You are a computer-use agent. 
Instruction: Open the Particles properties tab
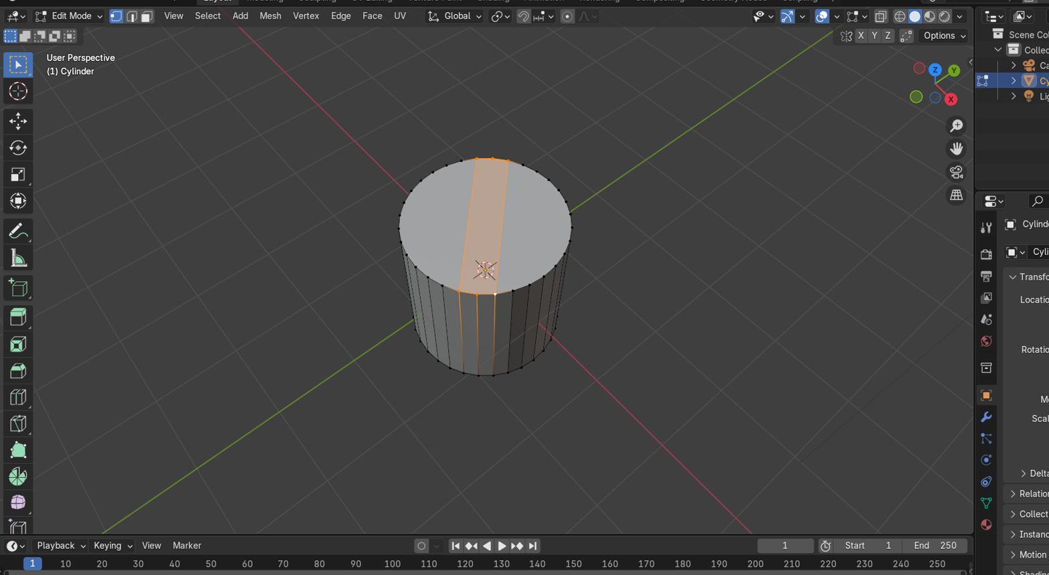[x=986, y=438]
